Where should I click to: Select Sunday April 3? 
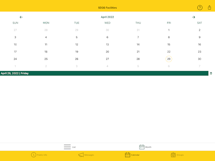[x=15, y=37]
